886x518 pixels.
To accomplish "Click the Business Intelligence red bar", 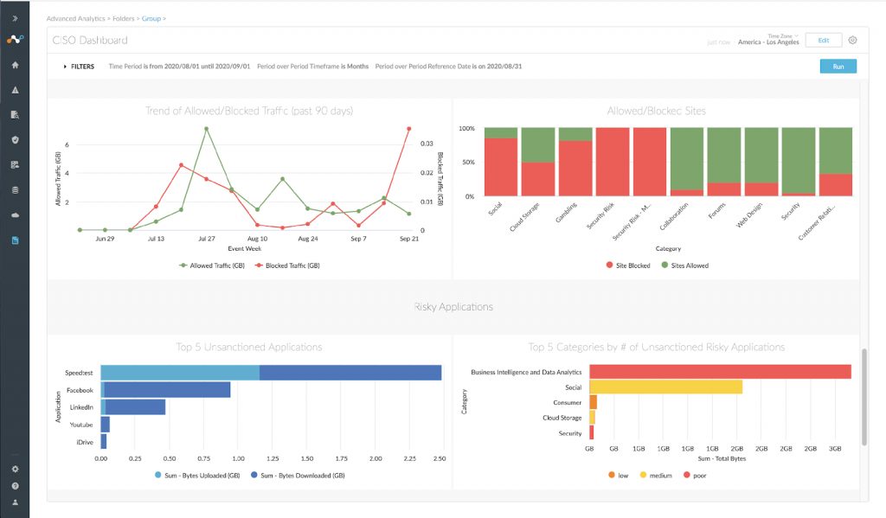I will click(721, 372).
